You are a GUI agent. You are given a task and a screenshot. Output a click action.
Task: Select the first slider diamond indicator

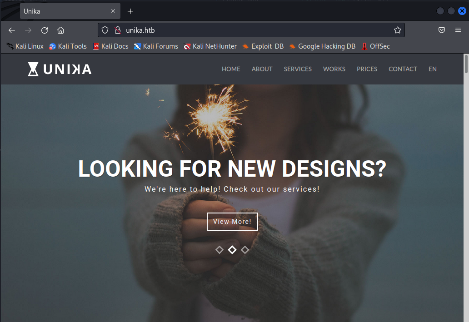click(219, 250)
